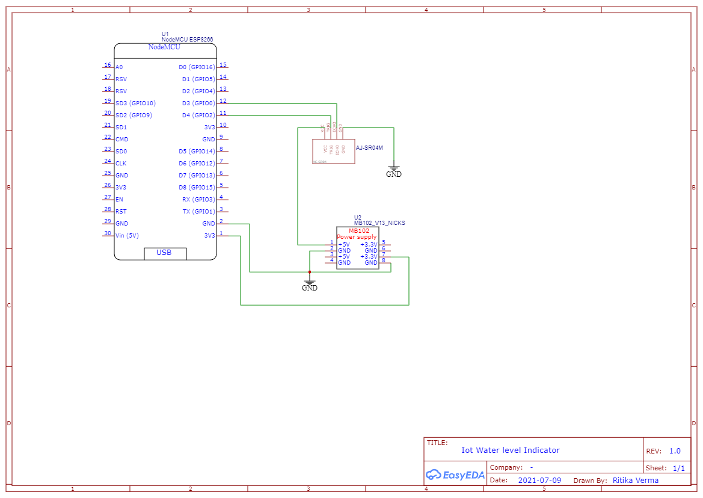The width and height of the screenshot is (703, 498).
Task: Click the Drawn By name Ritika Verma
Action: pos(637,480)
